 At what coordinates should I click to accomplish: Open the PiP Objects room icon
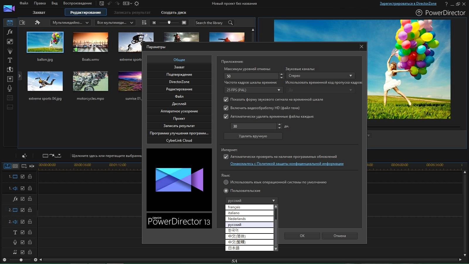10,41
